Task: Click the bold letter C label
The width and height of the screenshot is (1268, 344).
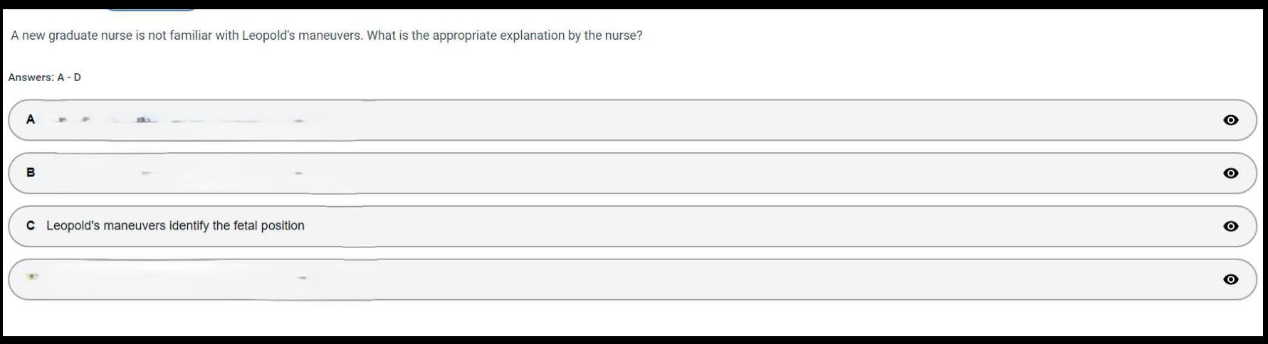Action: 31,226
